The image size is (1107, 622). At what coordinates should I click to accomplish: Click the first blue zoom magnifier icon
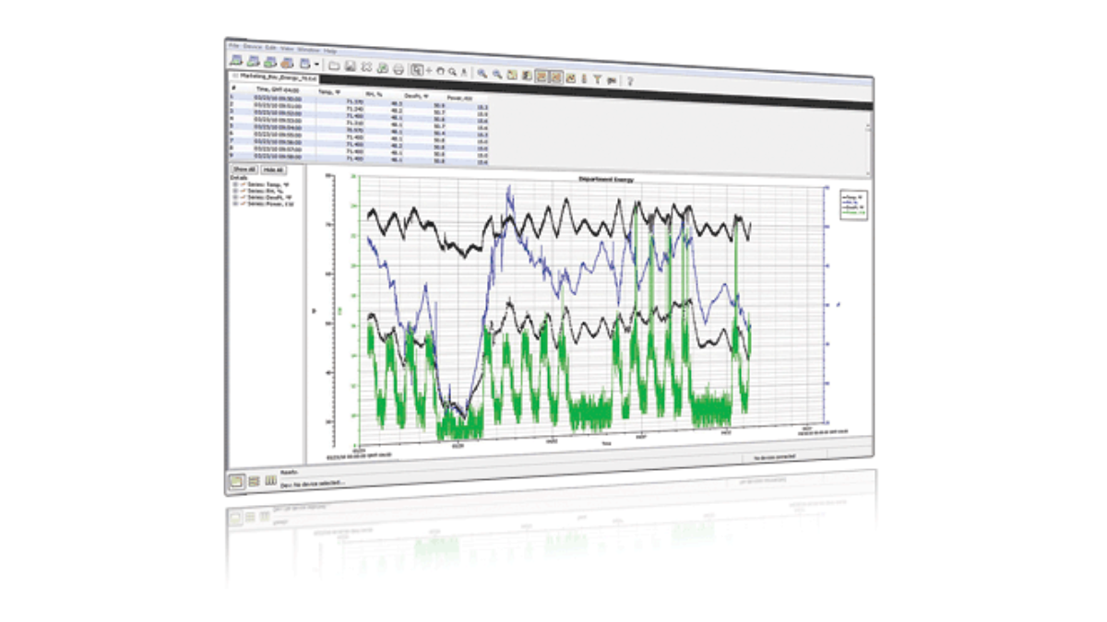tap(482, 73)
